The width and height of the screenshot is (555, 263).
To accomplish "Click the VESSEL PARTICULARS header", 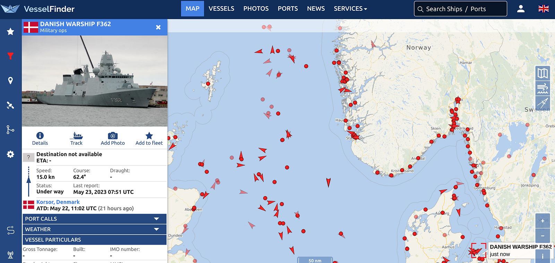I will coord(94,240).
